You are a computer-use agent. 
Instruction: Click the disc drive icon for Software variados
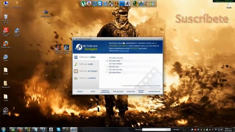click(x=76, y=78)
